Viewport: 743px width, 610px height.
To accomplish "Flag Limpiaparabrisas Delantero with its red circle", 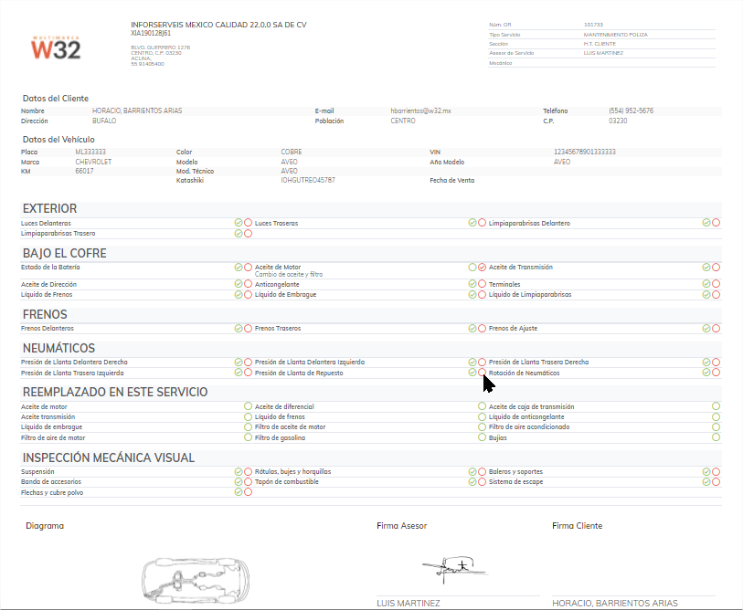I will point(716,223).
